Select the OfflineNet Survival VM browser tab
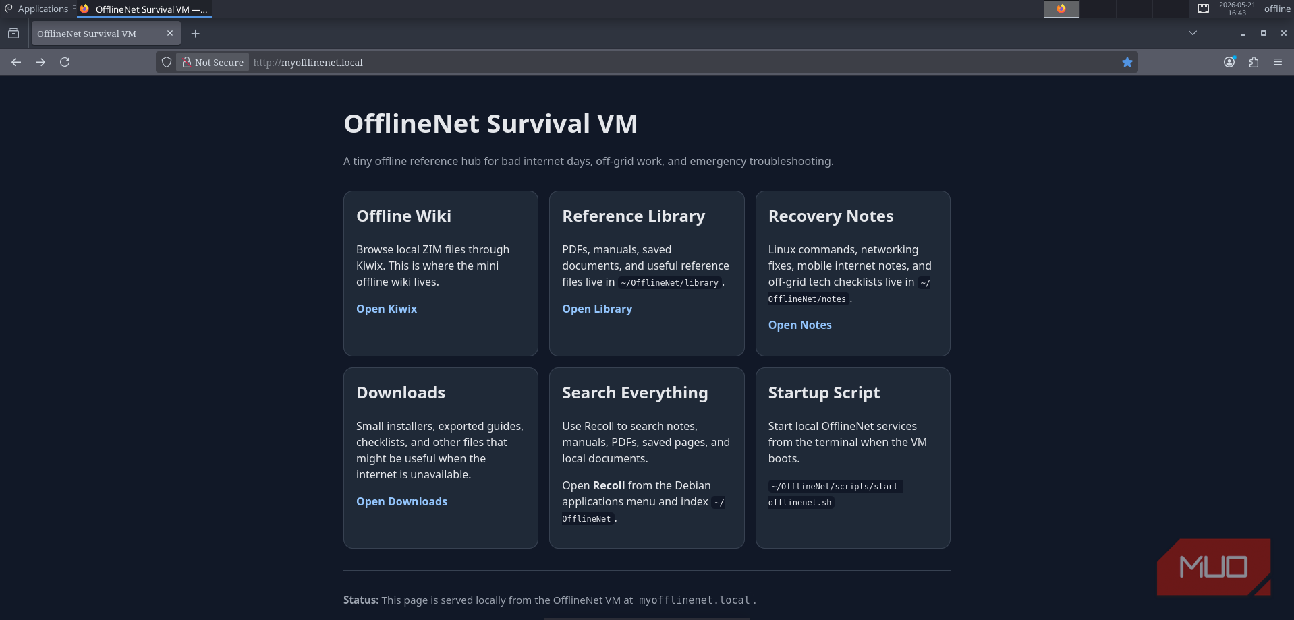1294x620 pixels. pos(106,34)
